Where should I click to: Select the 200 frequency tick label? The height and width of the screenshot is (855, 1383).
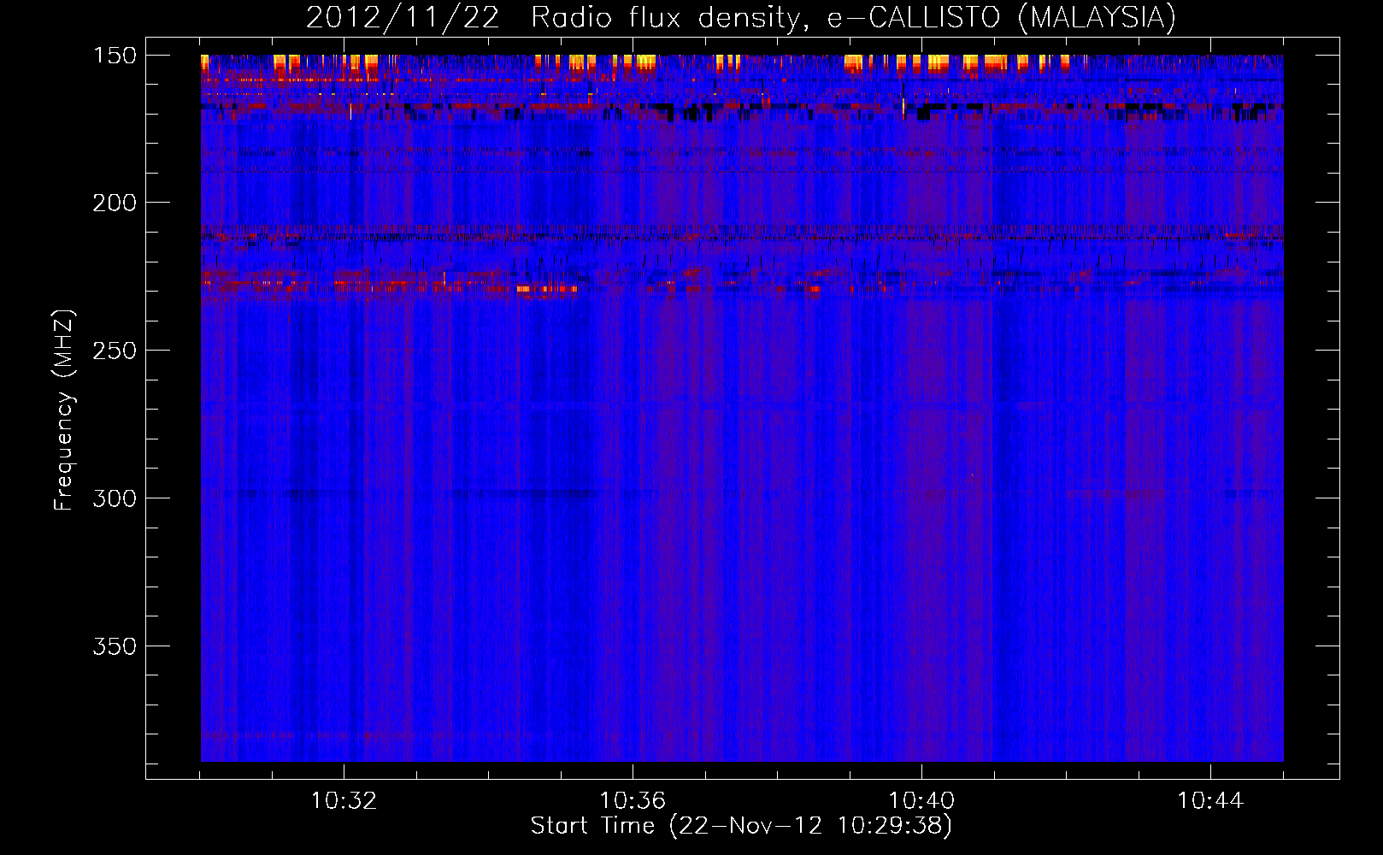coord(115,203)
